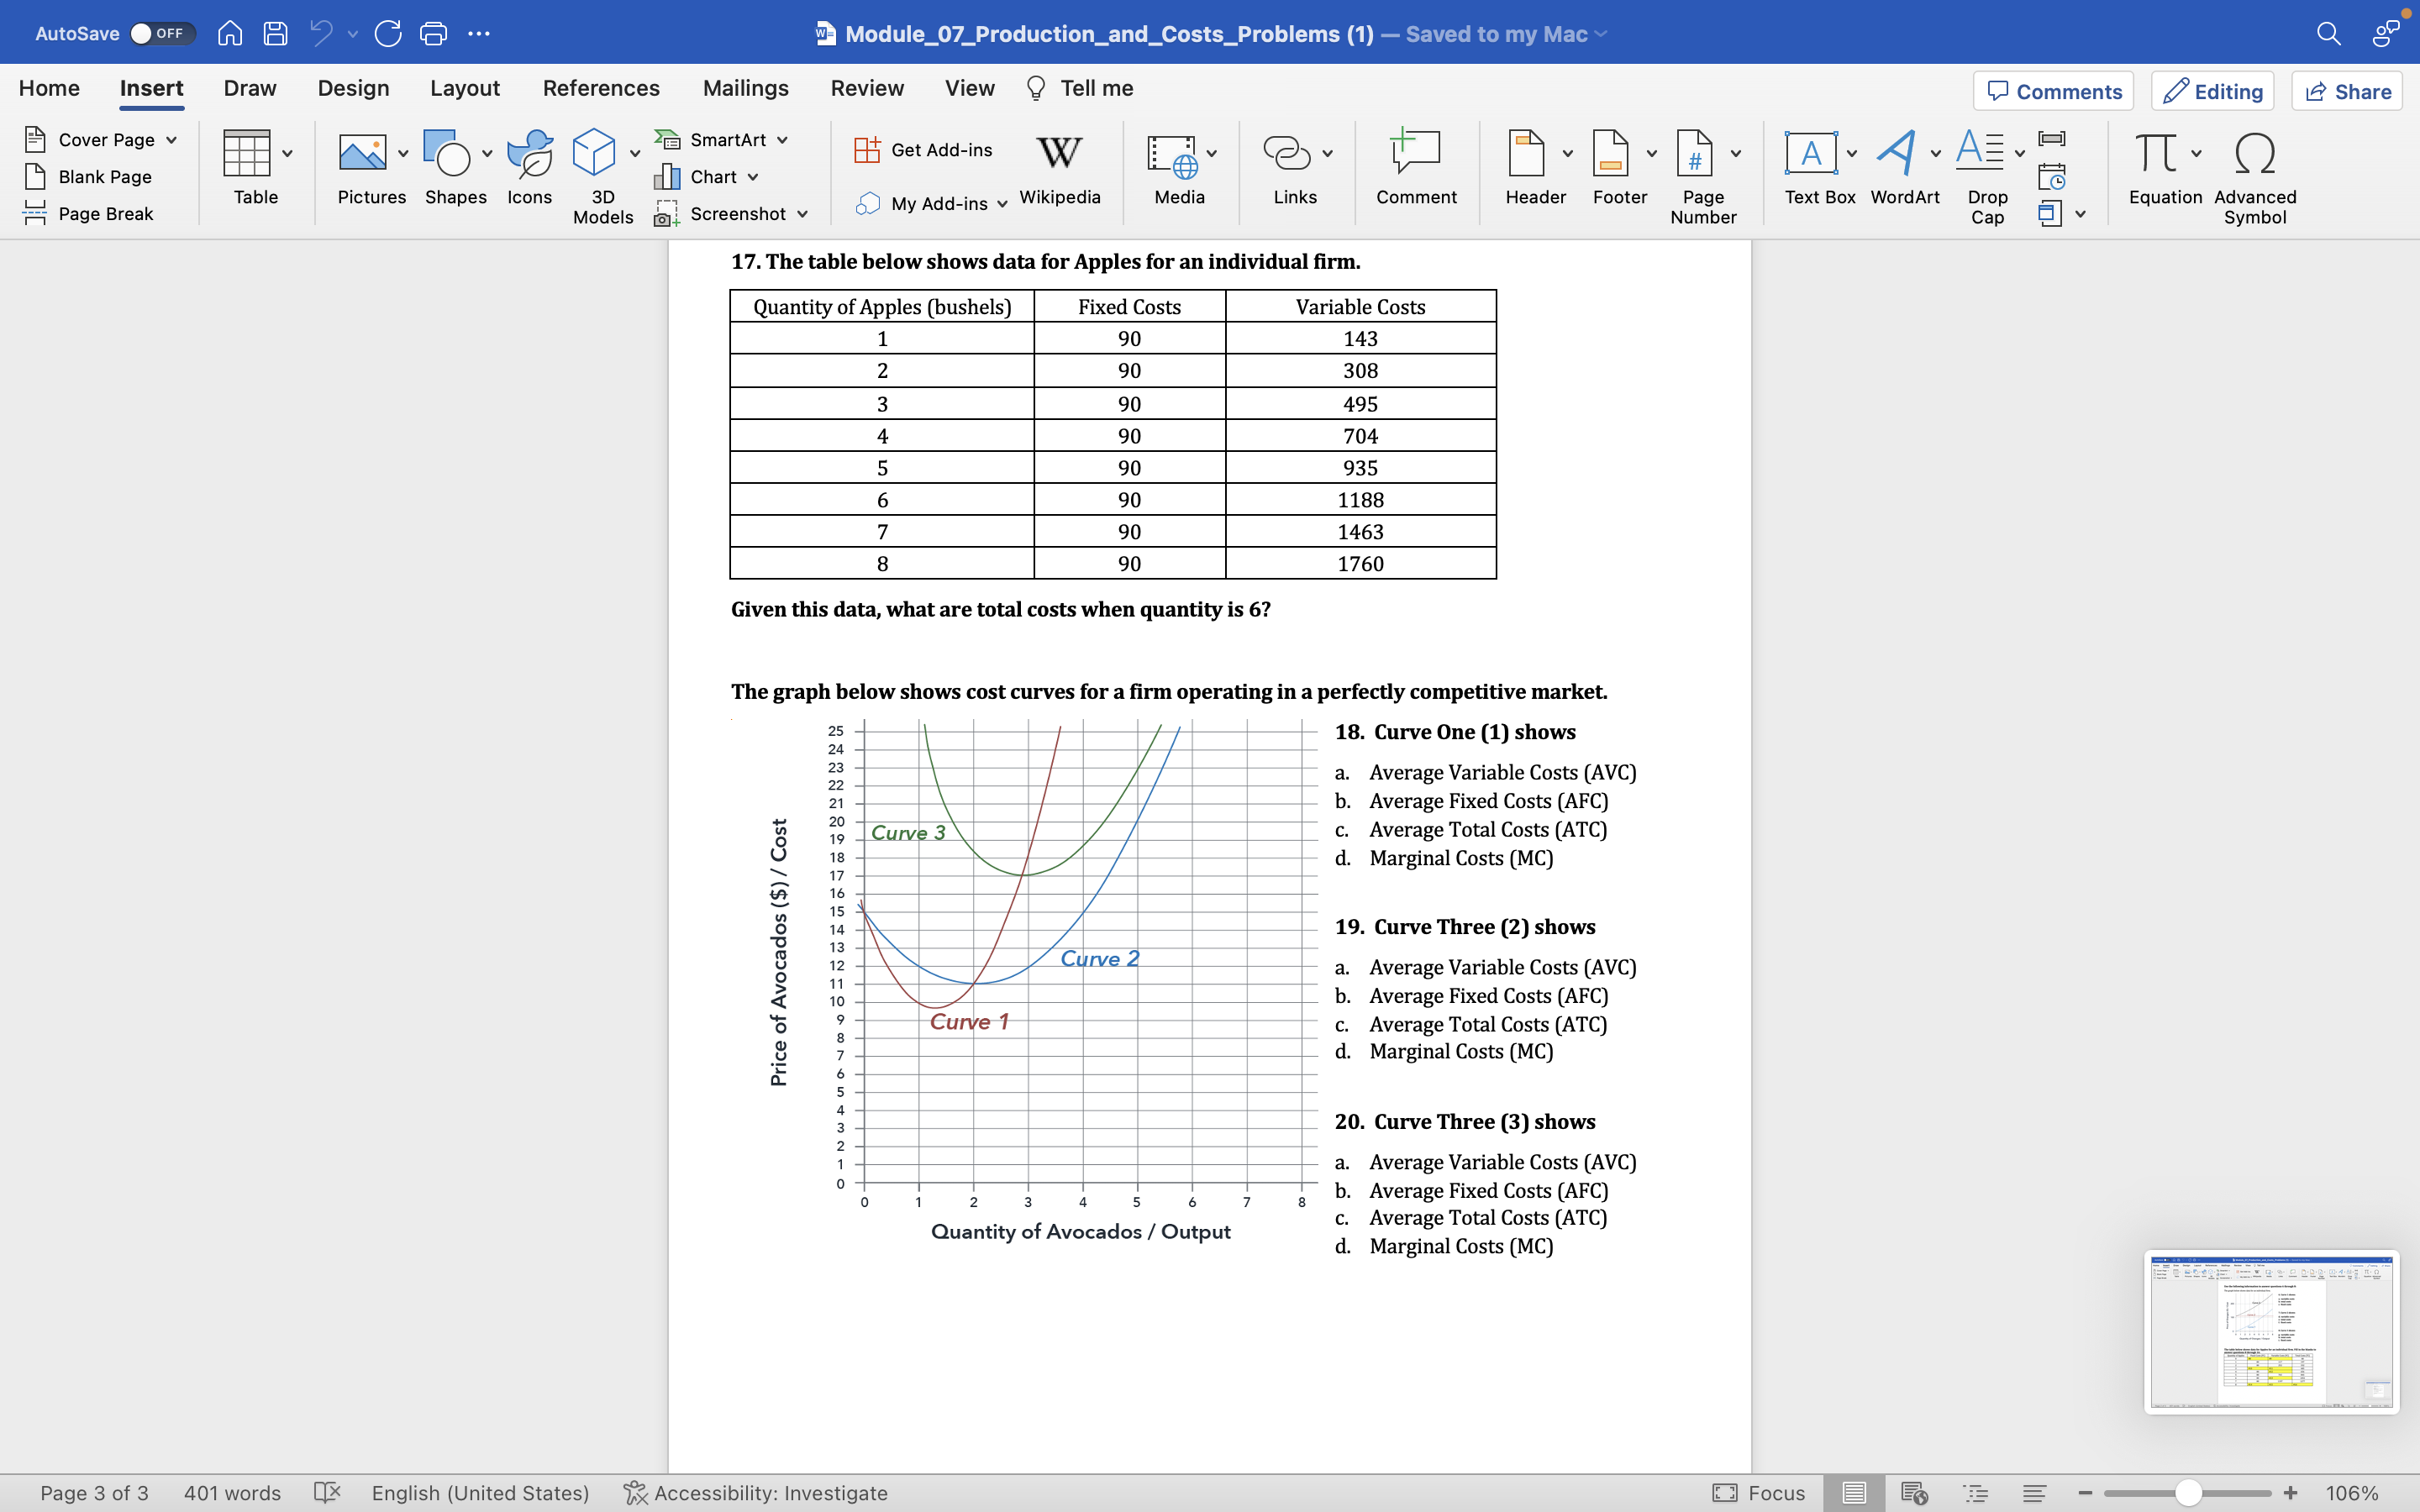Open the Layout tab

coord(465,88)
